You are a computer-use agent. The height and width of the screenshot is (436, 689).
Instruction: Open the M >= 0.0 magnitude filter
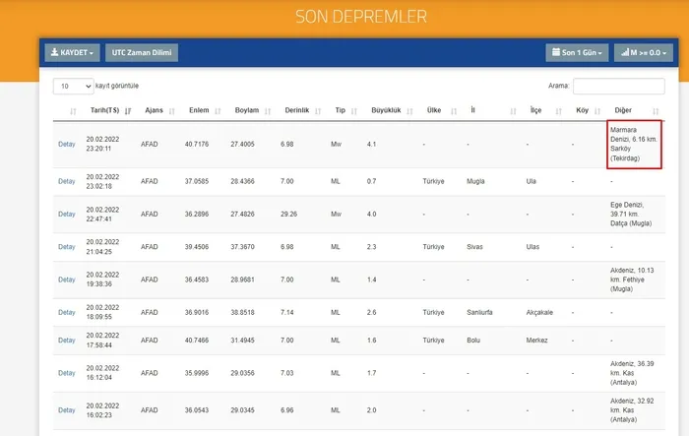(x=644, y=53)
